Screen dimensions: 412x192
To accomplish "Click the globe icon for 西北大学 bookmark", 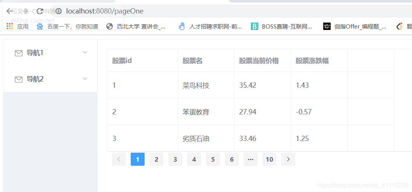I will (110, 26).
